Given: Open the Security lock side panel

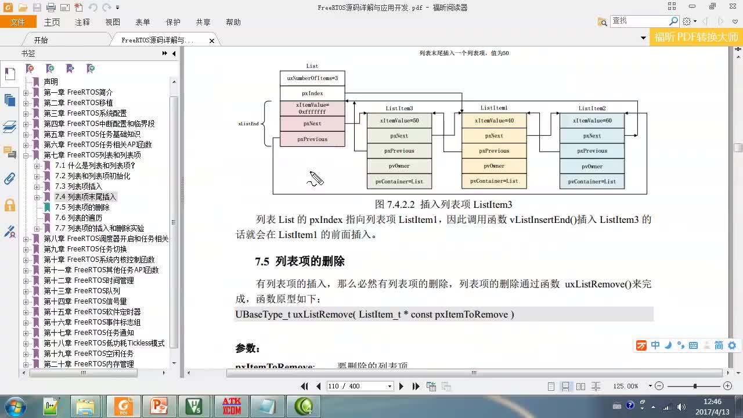Looking at the screenshot, I should pyautogui.click(x=10, y=205).
